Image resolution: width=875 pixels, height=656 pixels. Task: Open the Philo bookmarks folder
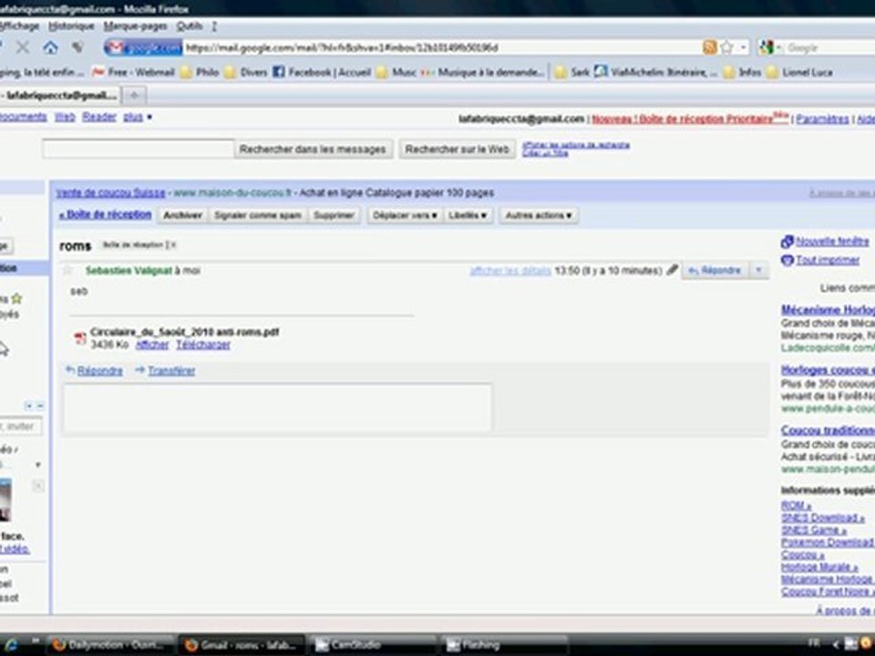(x=200, y=72)
